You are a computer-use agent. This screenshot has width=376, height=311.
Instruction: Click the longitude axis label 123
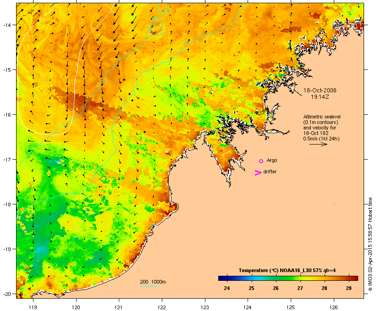[x=205, y=307]
